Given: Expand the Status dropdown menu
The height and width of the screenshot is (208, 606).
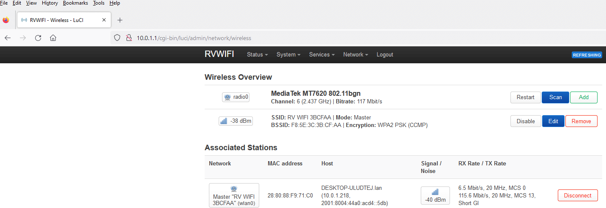Looking at the screenshot, I should point(257,54).
